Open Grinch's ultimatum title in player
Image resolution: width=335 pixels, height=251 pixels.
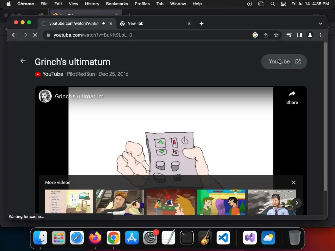(x=79, y=96)
